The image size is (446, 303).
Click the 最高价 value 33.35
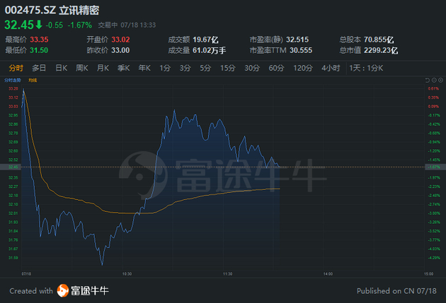pos(39,40)
